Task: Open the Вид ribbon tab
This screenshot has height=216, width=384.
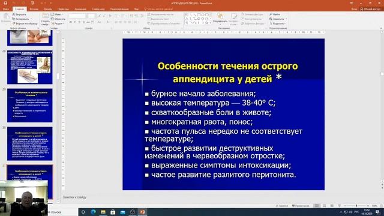Action: point(136,9)
